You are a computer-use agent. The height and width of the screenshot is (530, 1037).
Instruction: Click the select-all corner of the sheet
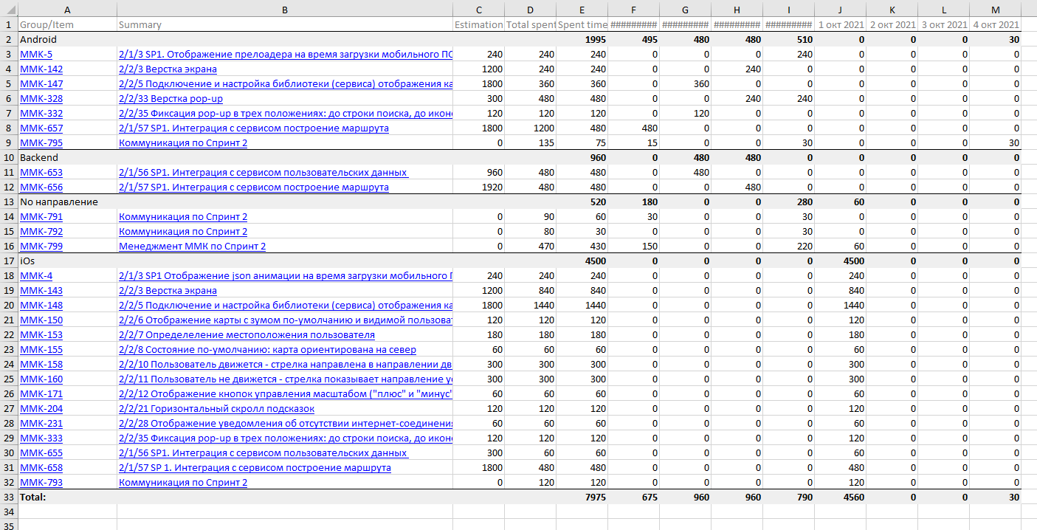tap(8, 9)
